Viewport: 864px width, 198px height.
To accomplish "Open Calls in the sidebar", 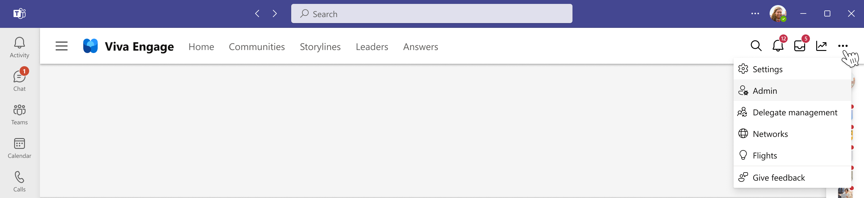I will coord(20,181).
